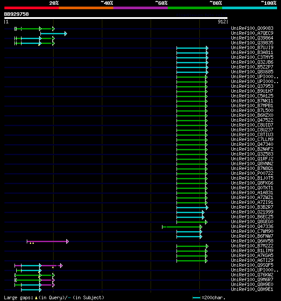
Task: Click the UniRef100_B7MPB1 label
Action: [252, 105]
